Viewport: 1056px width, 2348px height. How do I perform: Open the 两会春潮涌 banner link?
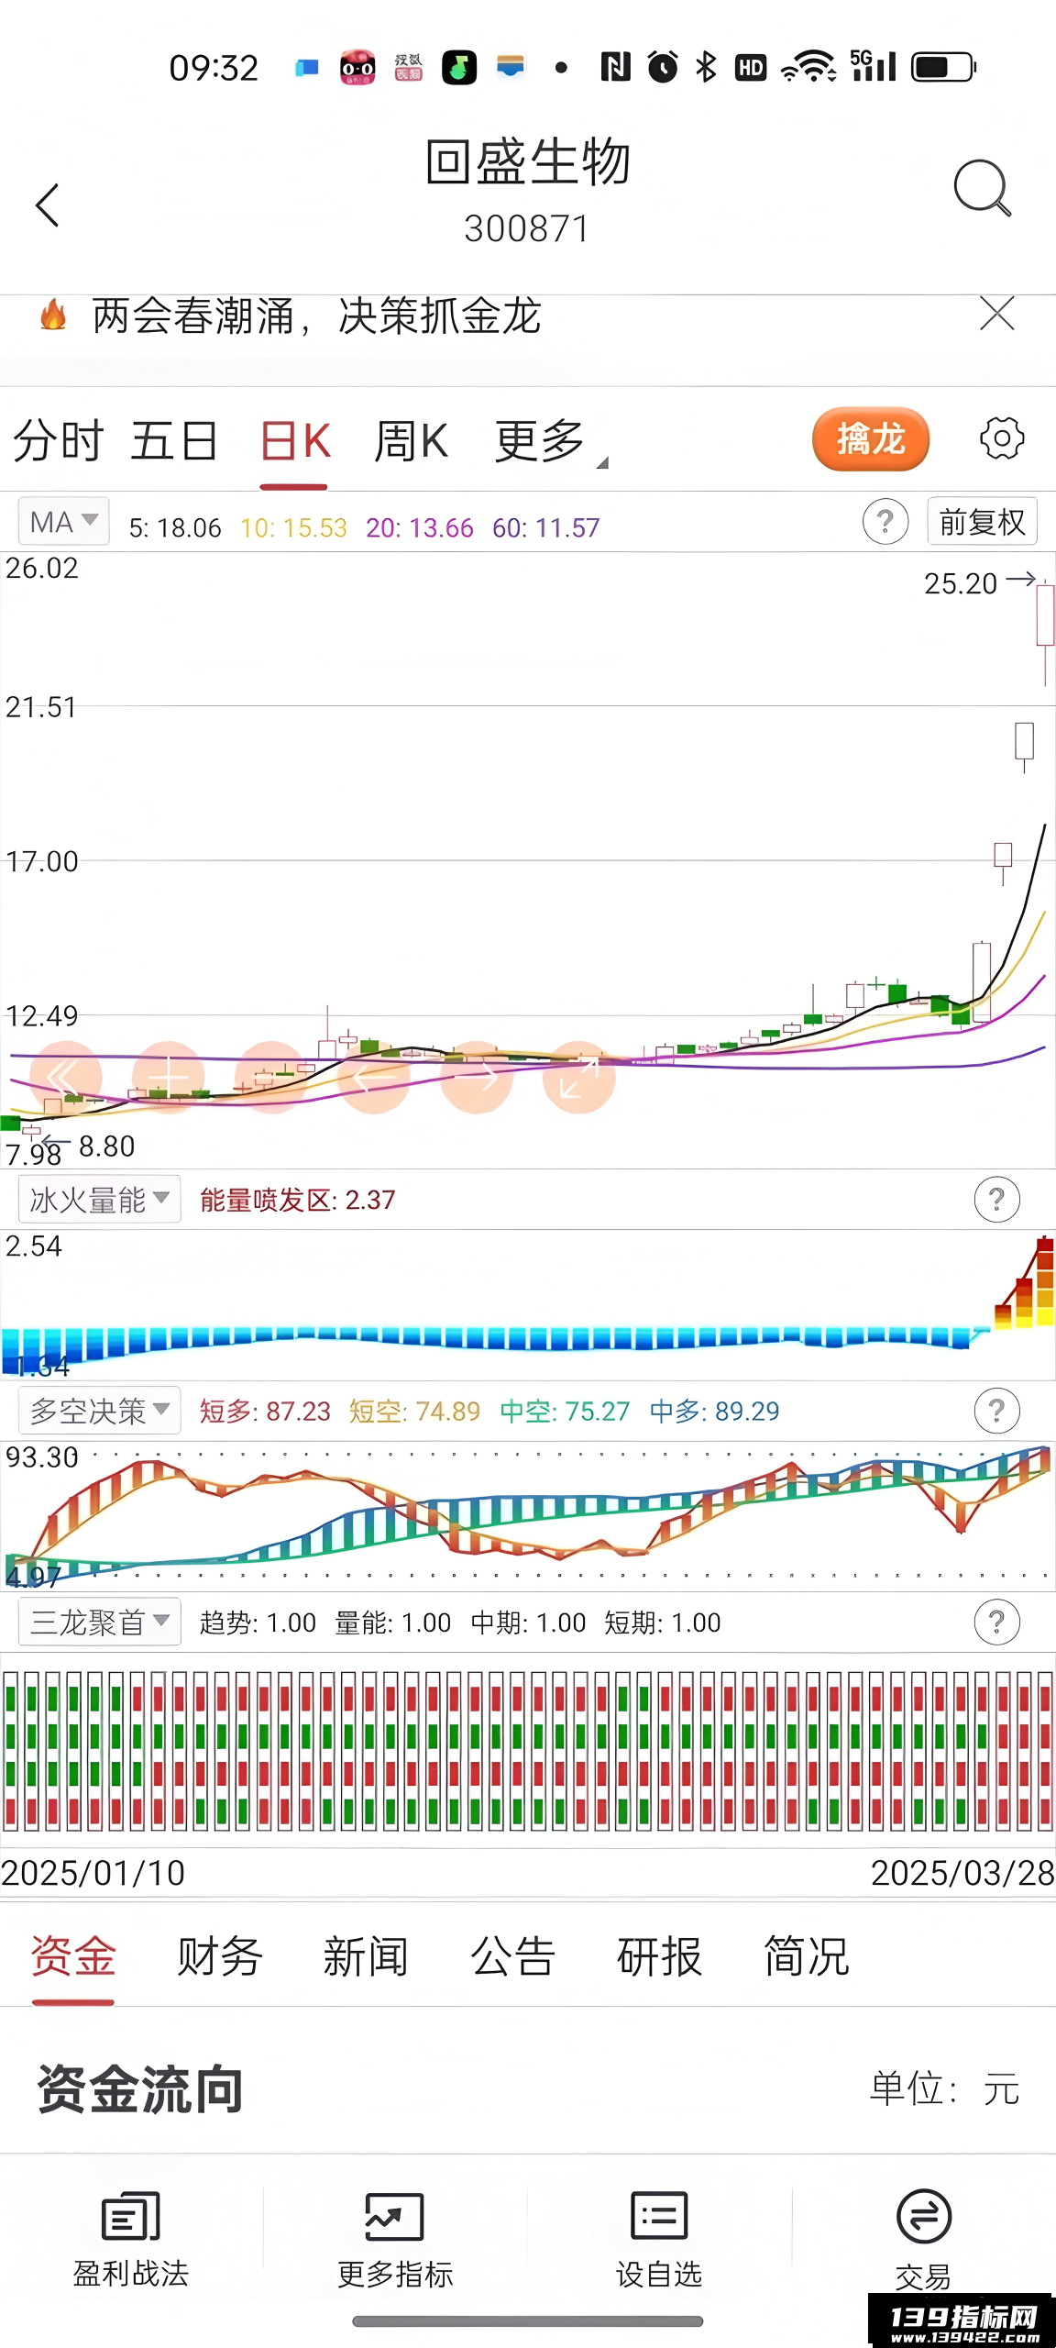click(x=316, y=316)
